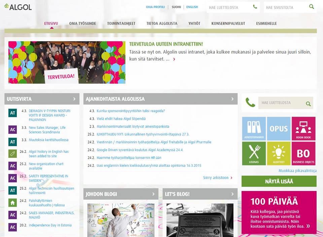The width and height of the screenshot is (323, 237).
Task: Open the Lounas tile
Action: coord(254,153)
